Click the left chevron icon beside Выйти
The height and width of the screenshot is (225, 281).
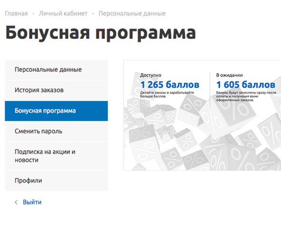(x=16, y=202)
